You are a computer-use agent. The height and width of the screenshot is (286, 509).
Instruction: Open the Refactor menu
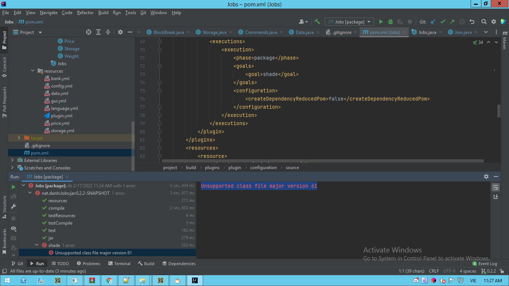pos(85,12)
